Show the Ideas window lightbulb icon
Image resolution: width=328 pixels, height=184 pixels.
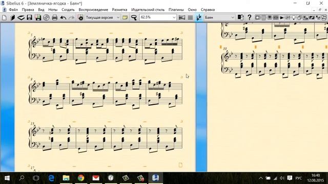click(294, 17)
